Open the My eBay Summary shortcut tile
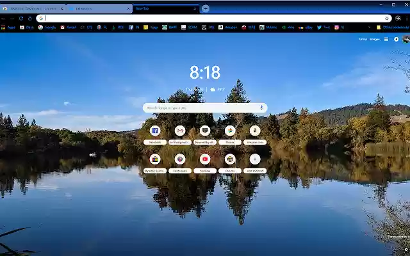 pyautogui.click(x=155, y=164)
